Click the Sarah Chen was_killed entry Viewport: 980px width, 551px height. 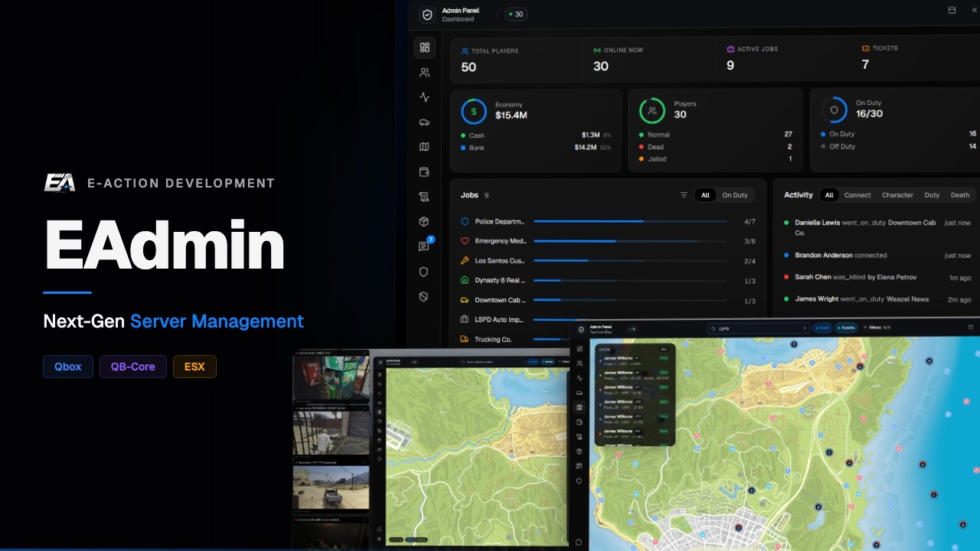click(x=877, y=277)
